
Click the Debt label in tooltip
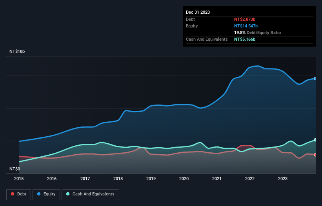click(x=190, y=19)
